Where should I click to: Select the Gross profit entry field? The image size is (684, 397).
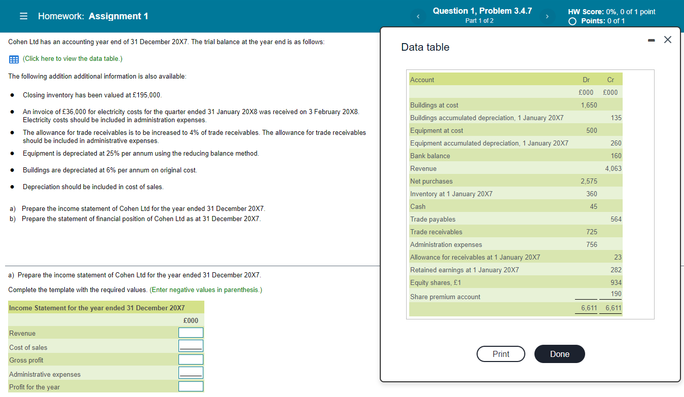click(x=191, y=359)
